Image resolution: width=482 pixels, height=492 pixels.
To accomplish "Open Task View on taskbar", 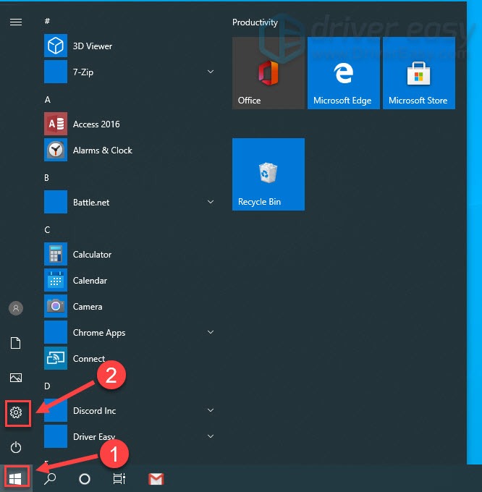I will click(119, 478).
